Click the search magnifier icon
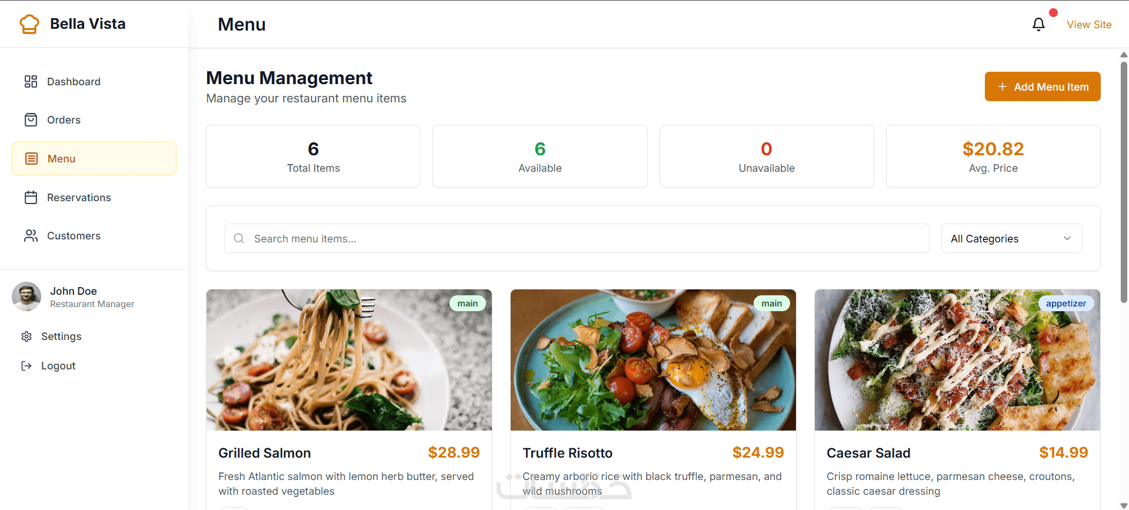This screenshot has height=510, width=1129. 239,238
